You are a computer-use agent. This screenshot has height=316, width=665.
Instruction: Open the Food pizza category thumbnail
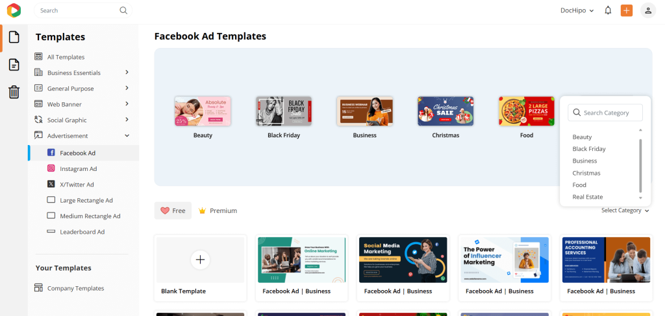527,111
